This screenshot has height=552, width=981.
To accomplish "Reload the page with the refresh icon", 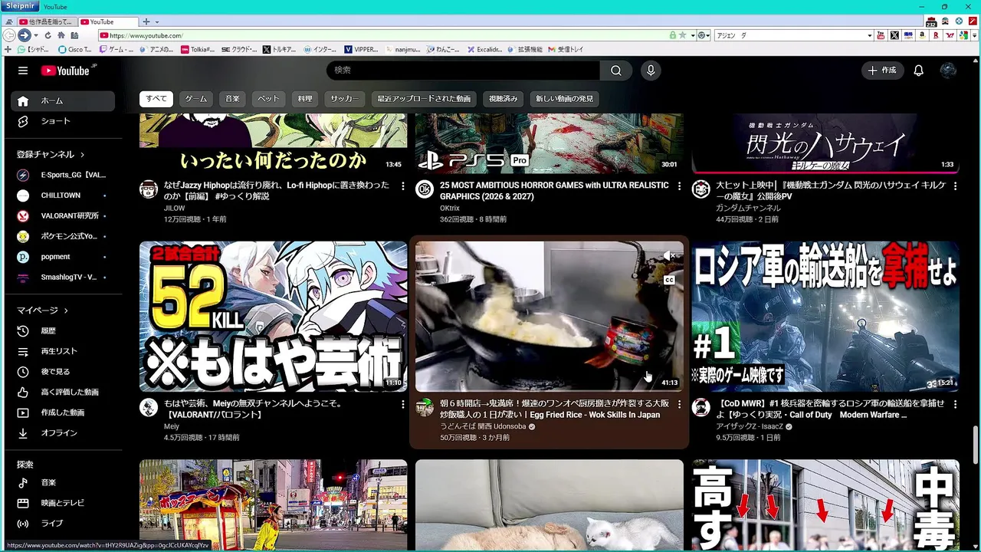I will point(48,35).
